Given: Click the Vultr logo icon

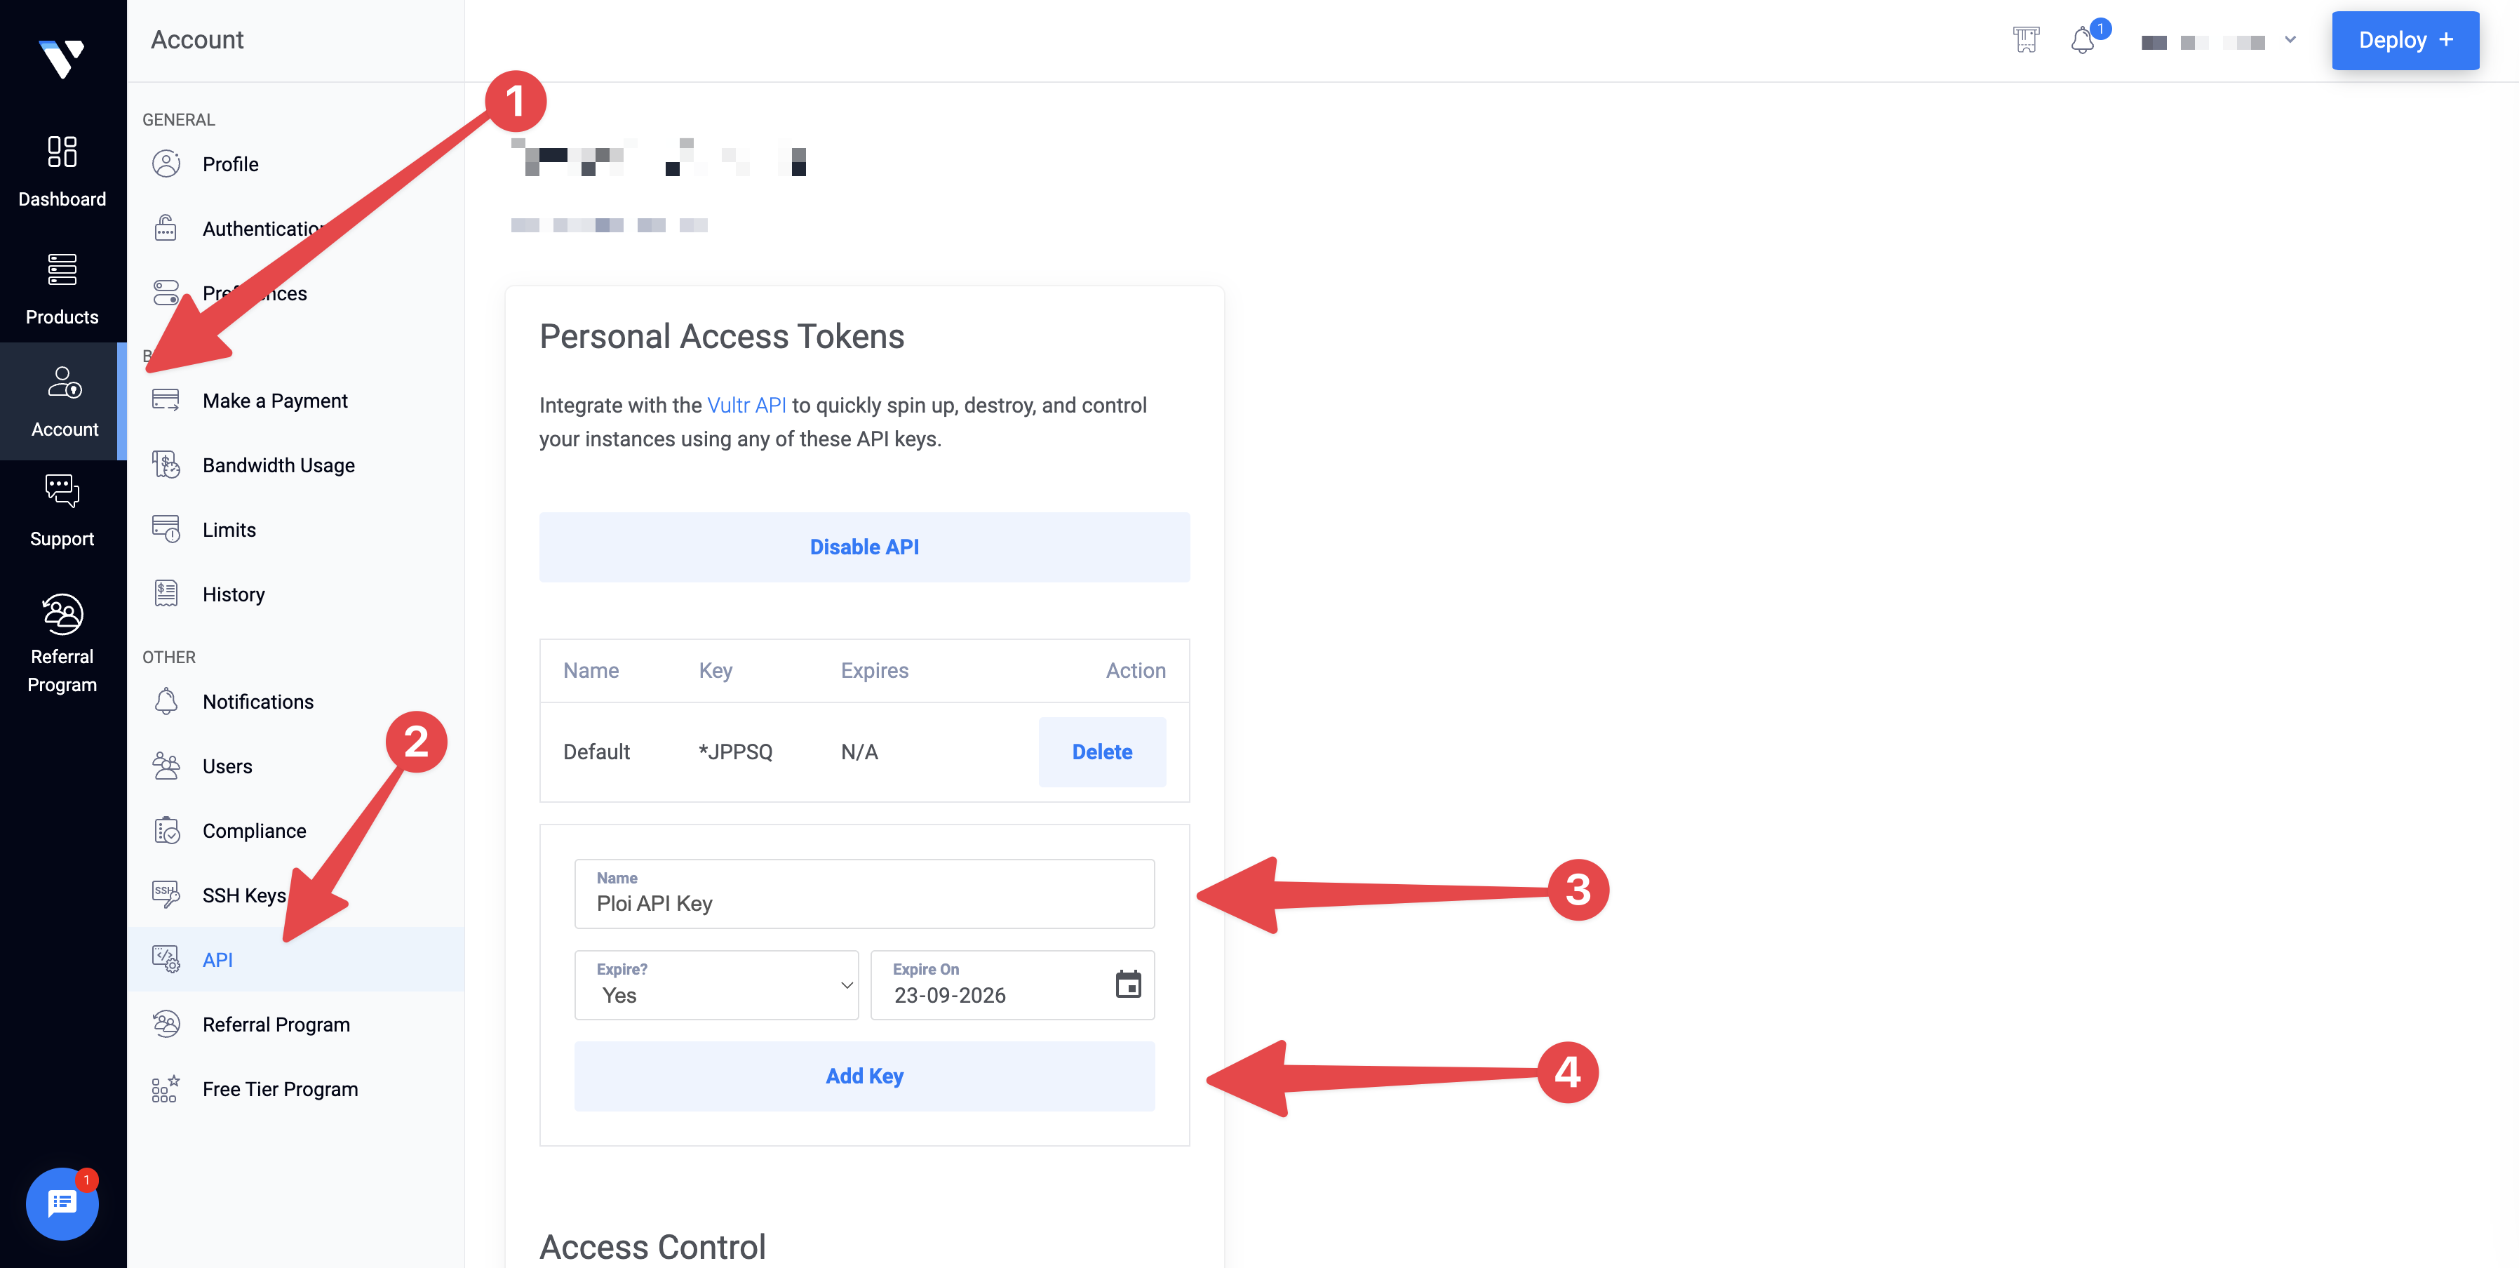Looking at the screenshot, I should [x=62, y=58].
